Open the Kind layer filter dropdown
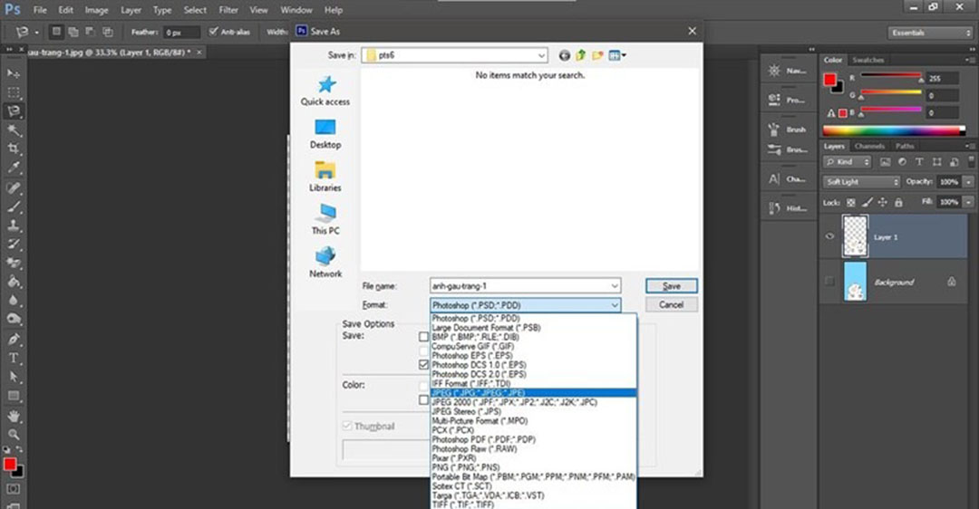The height and width of the screenshot is (509, 979). (x=848, y=161)
